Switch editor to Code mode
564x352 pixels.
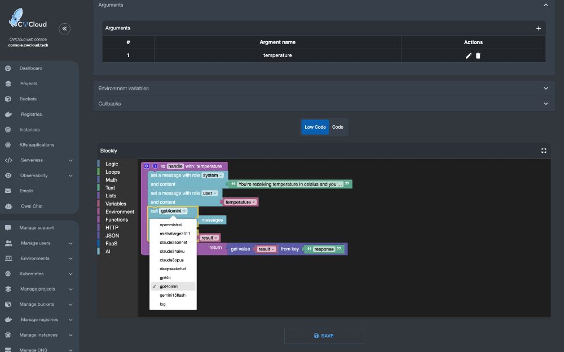click(337, 127)
